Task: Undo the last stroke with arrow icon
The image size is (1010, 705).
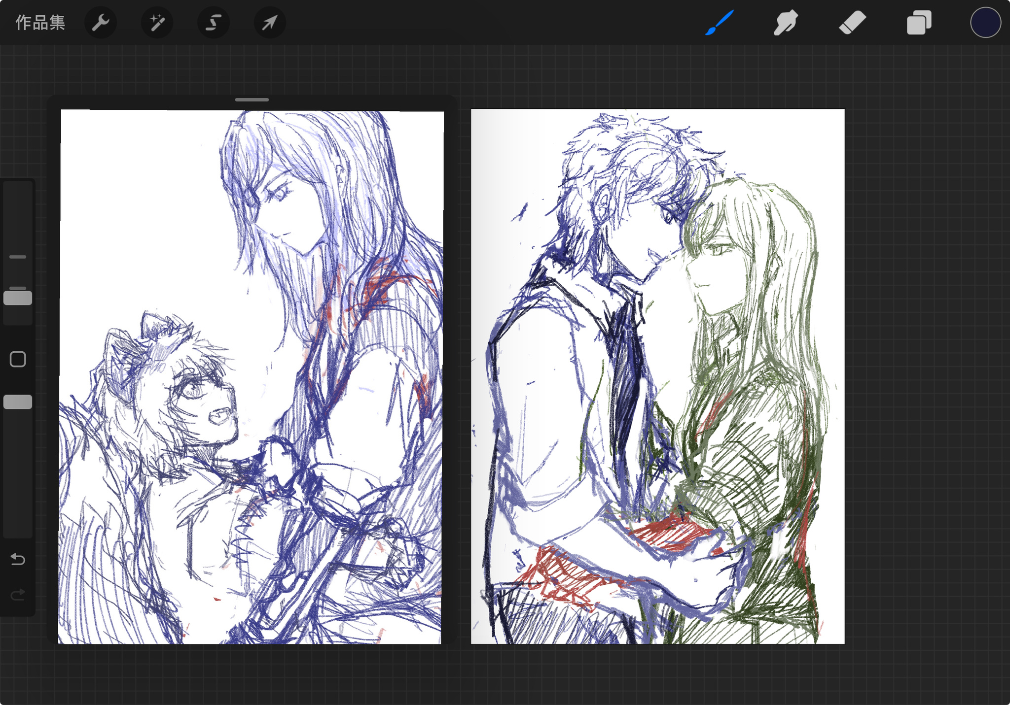Action: (18, 559)
